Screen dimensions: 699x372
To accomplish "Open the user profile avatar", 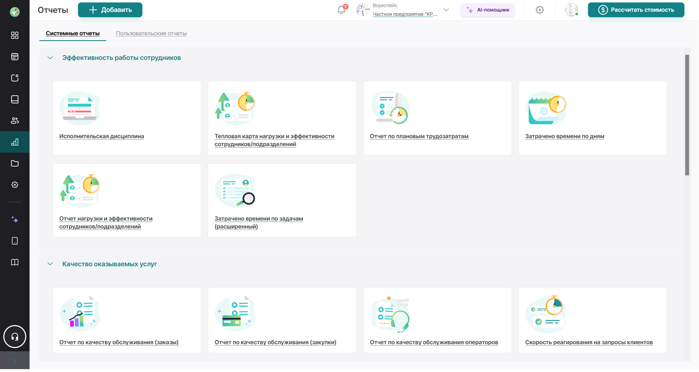I will coord(571,10).
